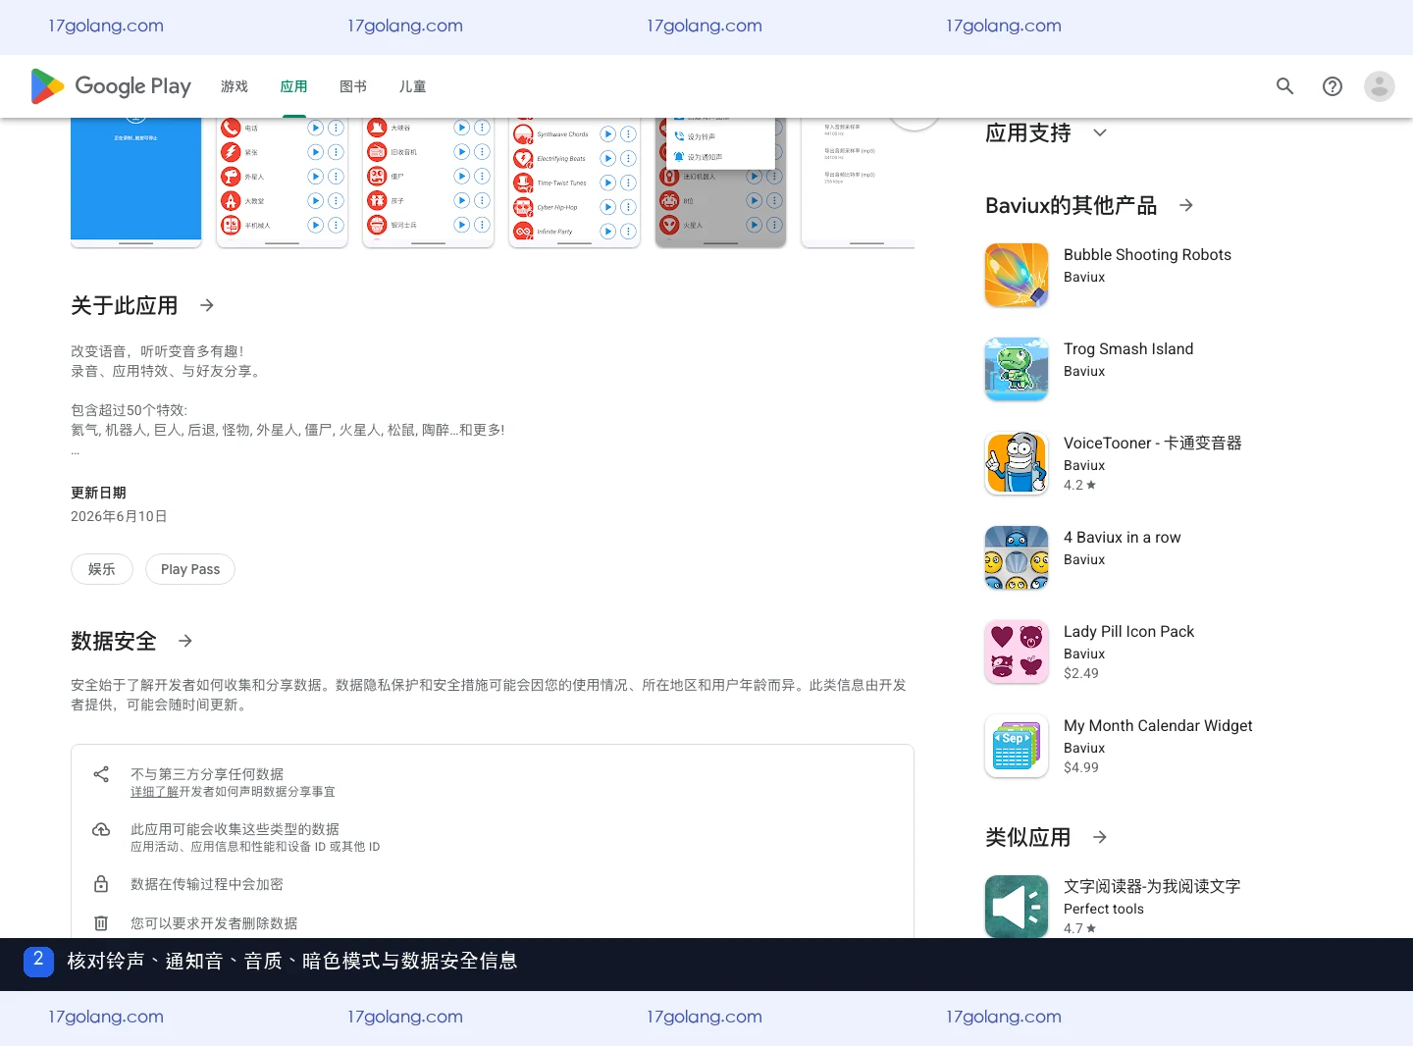
Task: Open the 4 Baviux in a row icon
Action: (x=1017, y=557)
